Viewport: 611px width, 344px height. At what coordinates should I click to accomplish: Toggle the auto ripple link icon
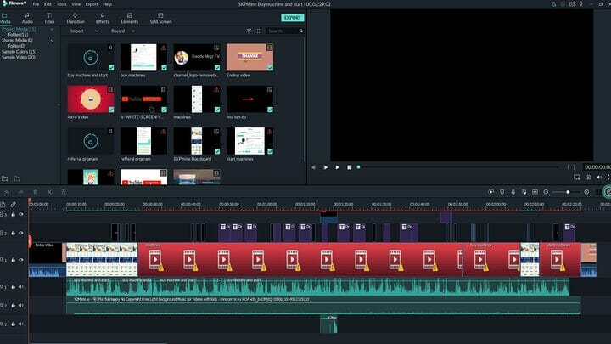[x=14, y=205]
